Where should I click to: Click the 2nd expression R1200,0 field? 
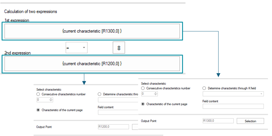[92, 63]
